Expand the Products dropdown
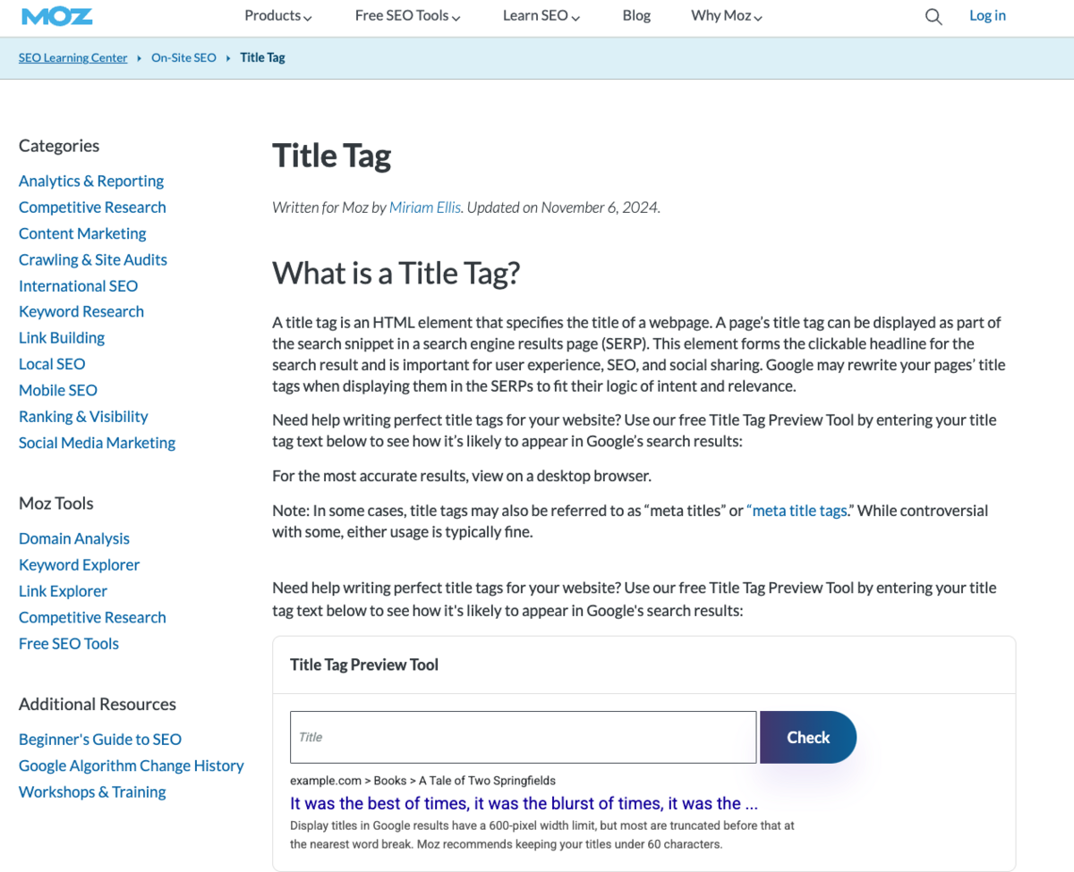The height and width of the screenshot is (872, 1074). [277, 15]
